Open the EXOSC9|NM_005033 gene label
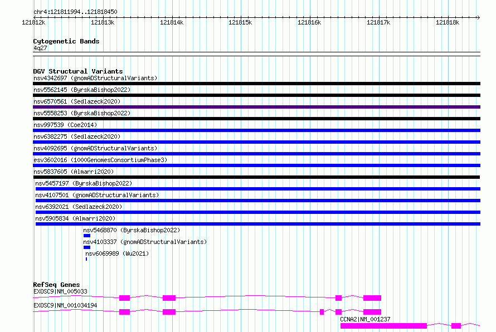The image size is (496, 332). coord(60,291)
